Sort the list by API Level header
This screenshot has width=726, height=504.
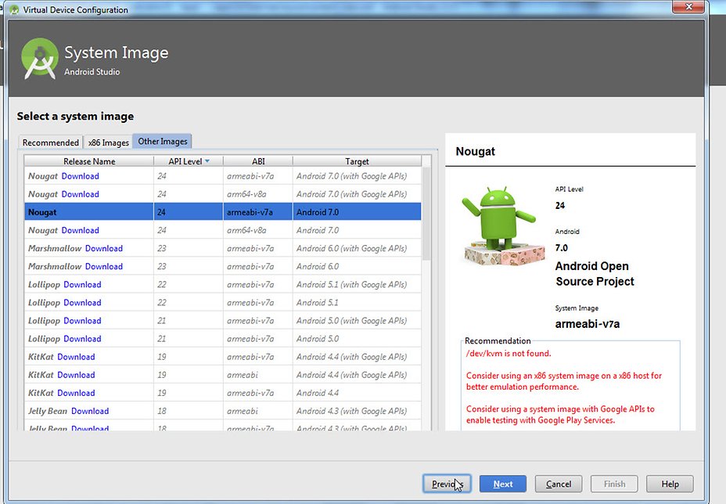point(189,161)
